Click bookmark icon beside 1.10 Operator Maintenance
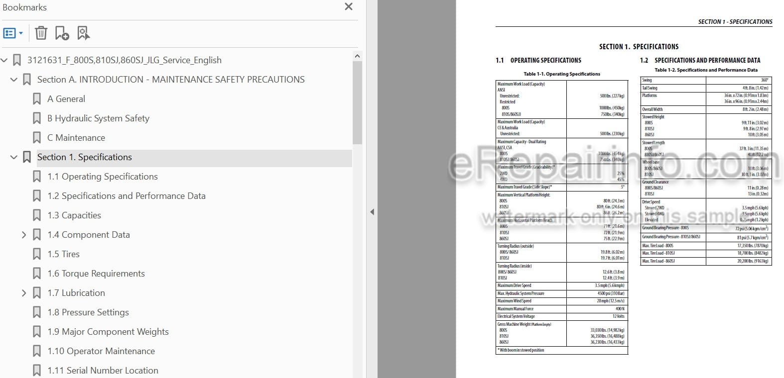Screen dimensions: 784x378 [37, 351]
